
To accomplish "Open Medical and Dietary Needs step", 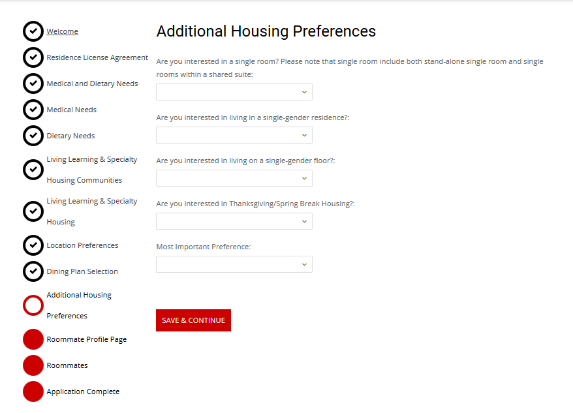I will click(x=92, y=84).
